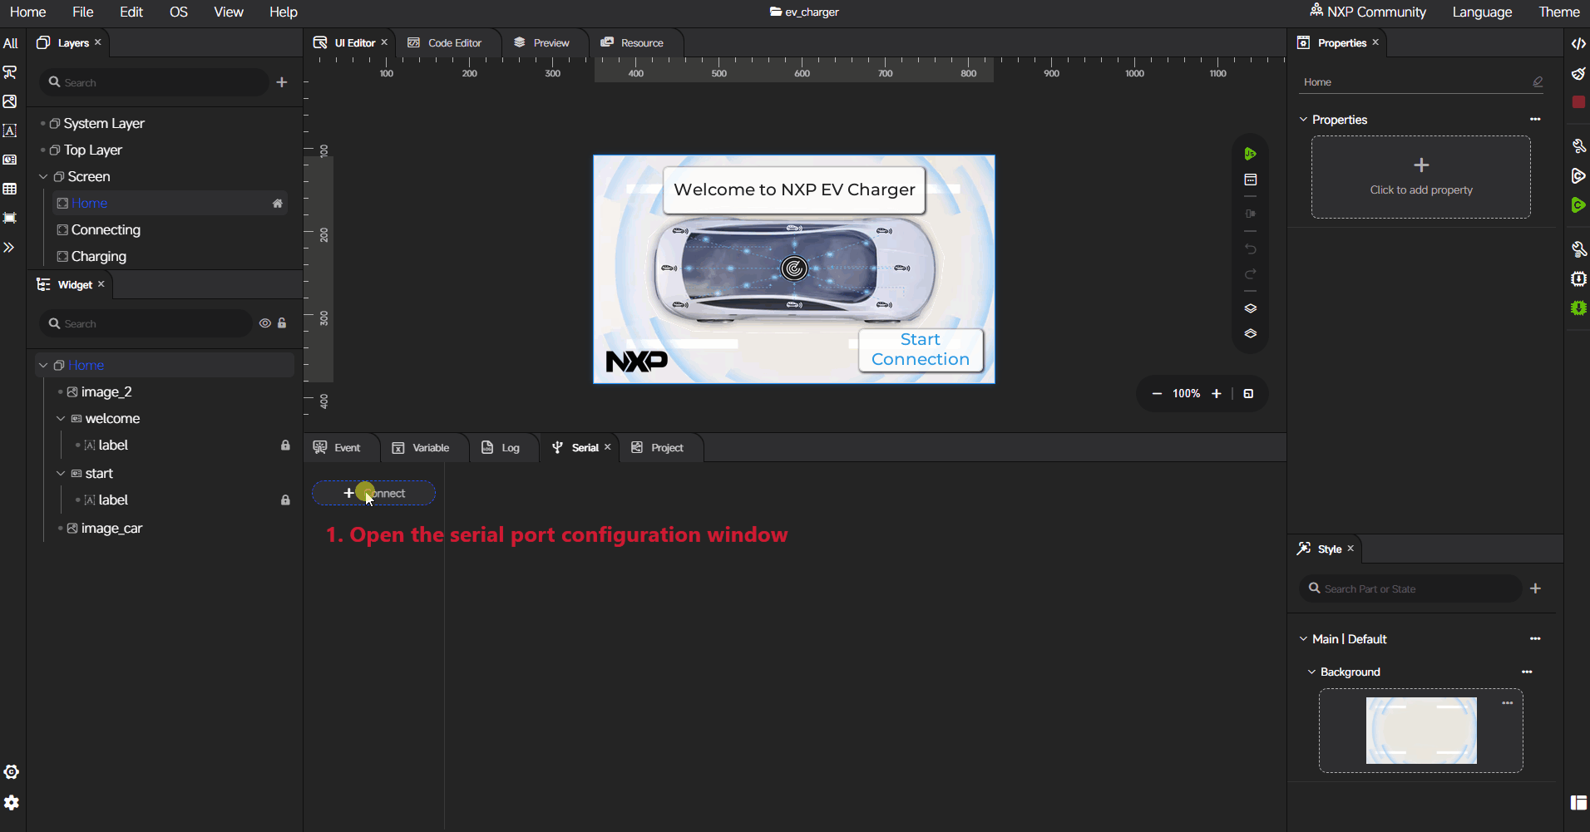
Task: Expand the left sidebar with double-arrow icon
Action: [x=9, y=248]
